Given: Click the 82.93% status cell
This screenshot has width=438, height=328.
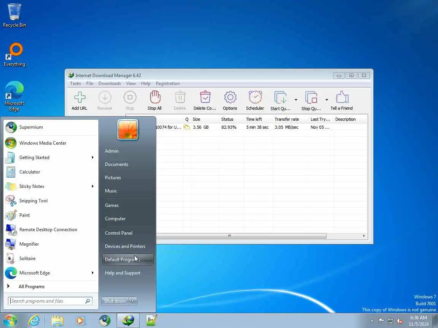Looking at the screenshot, I should (x=229, y=127).
